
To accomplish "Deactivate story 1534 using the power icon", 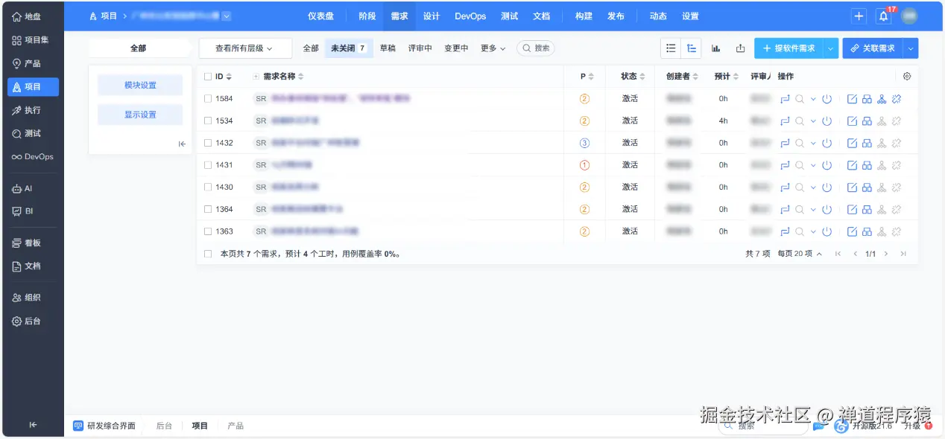I will [827, 120].
